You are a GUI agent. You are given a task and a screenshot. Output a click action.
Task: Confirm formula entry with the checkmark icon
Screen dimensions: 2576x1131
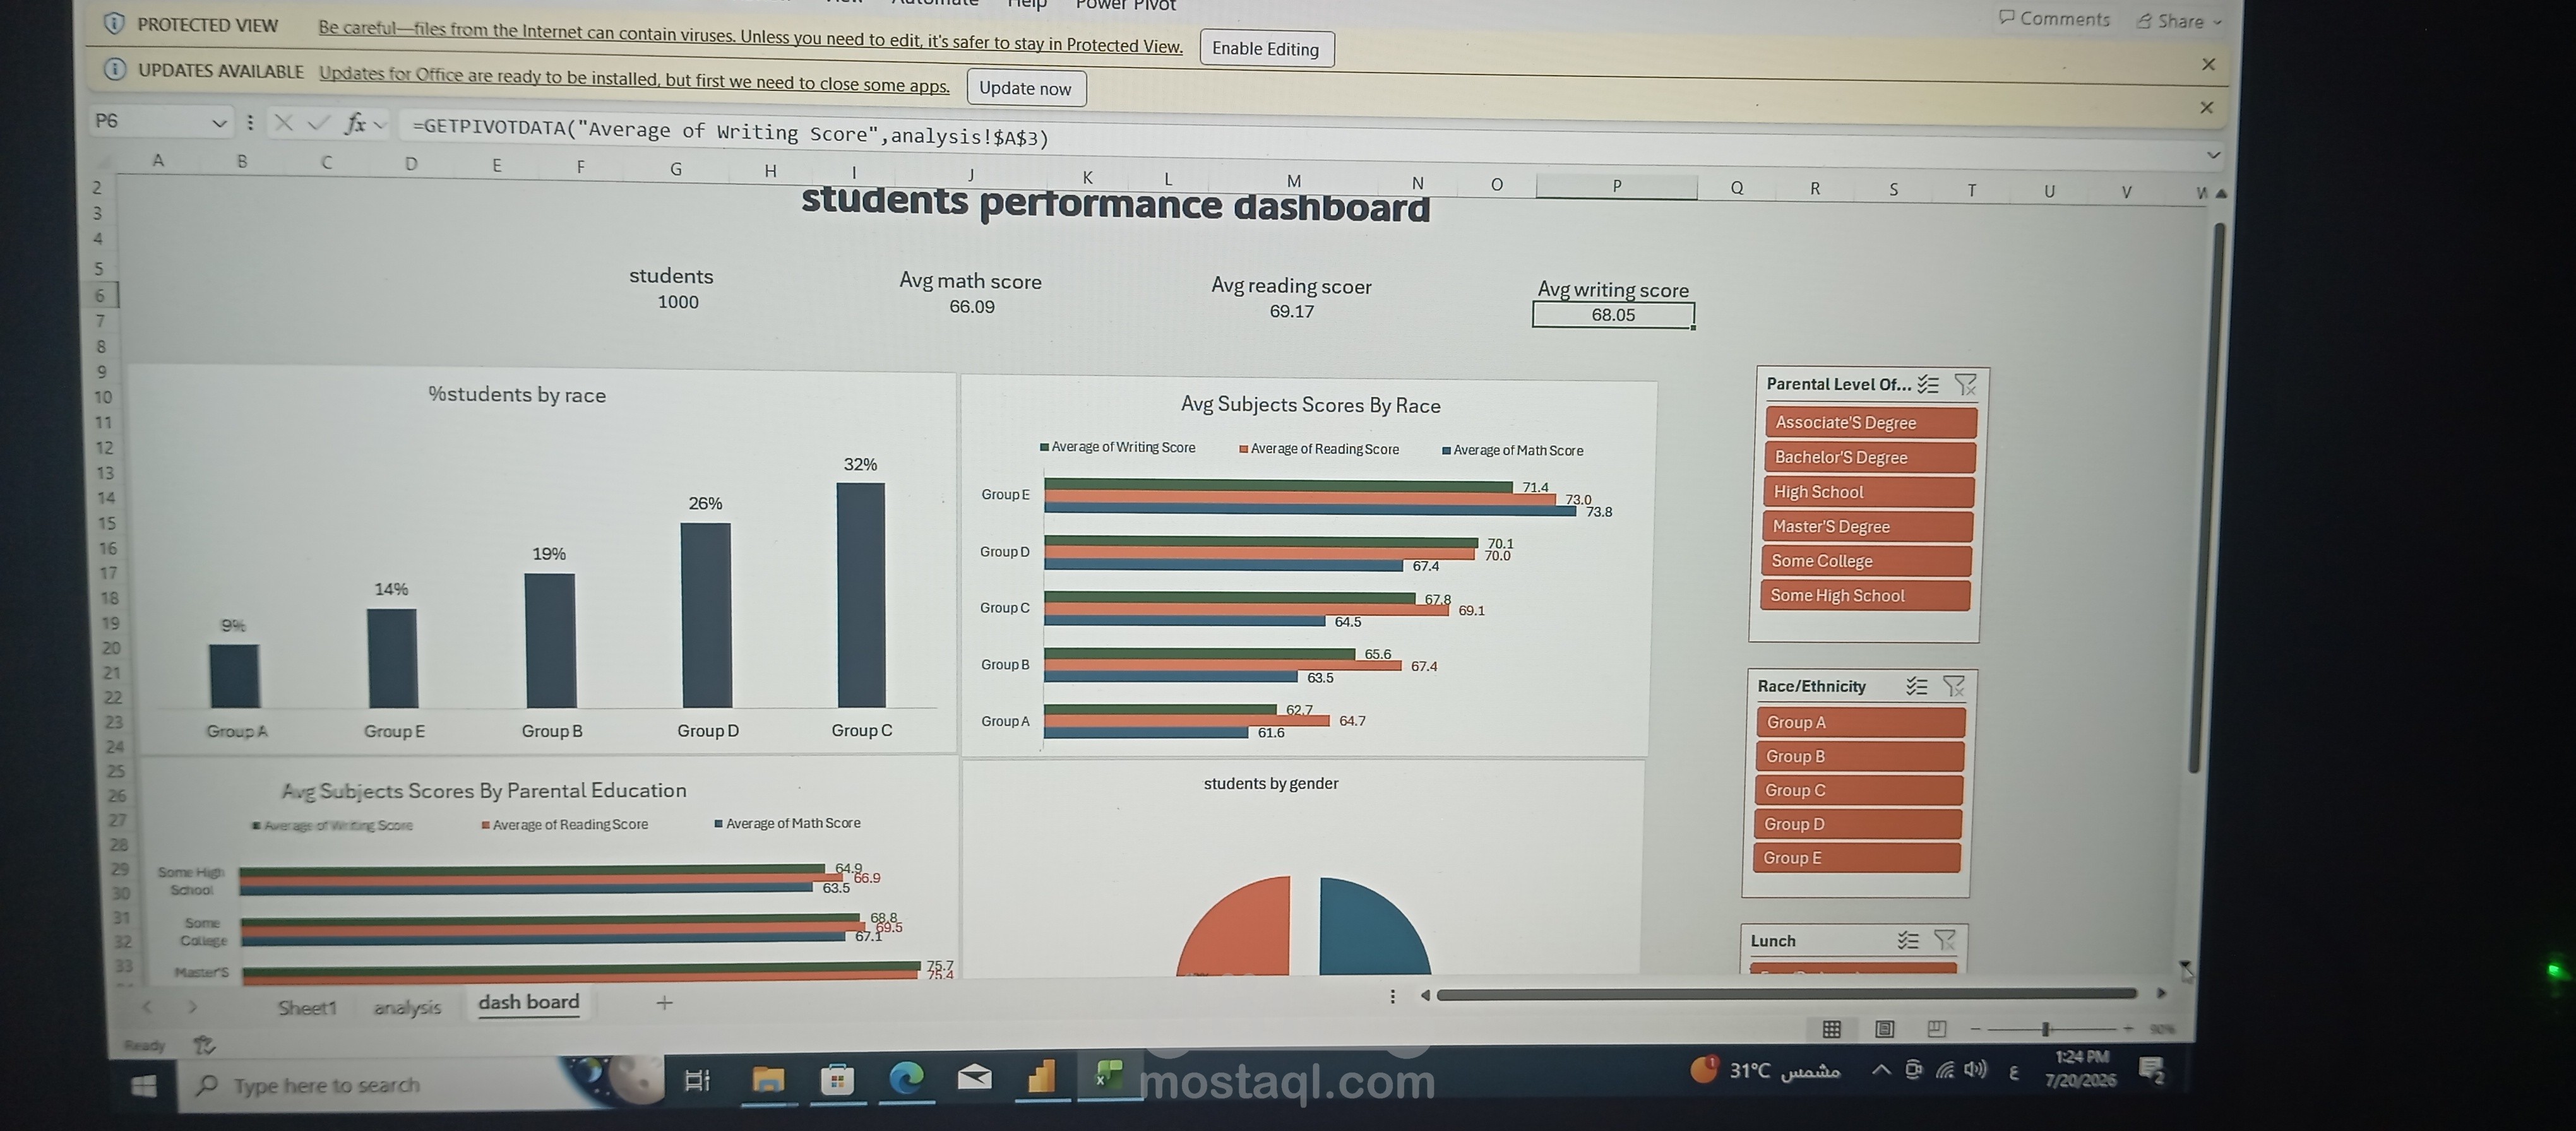(319, 123)
